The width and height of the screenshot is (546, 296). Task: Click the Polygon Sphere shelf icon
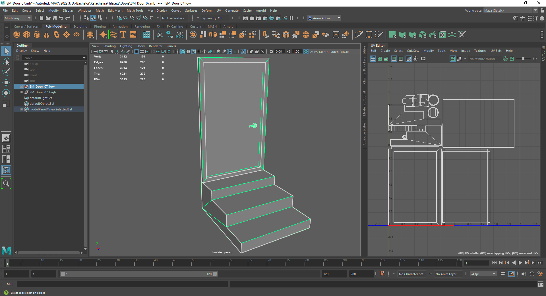tap(17, 35)
